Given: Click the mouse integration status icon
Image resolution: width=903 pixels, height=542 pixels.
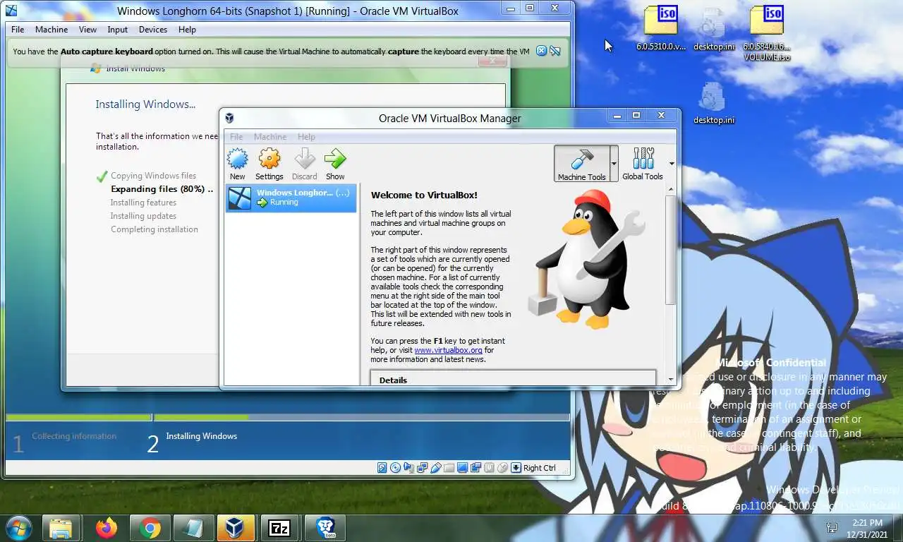Looking at the screenshot, I should tap(503, 467).
